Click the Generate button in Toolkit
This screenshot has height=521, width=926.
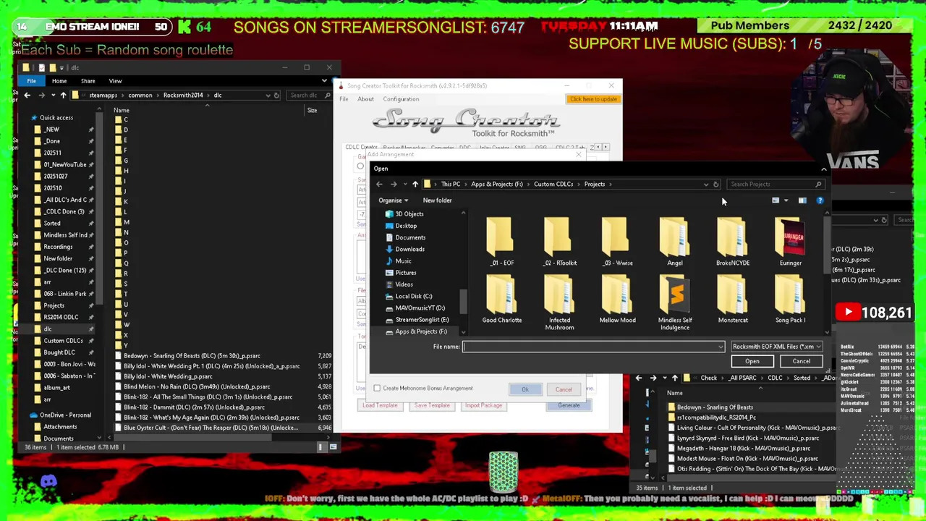tap(569, 406)
